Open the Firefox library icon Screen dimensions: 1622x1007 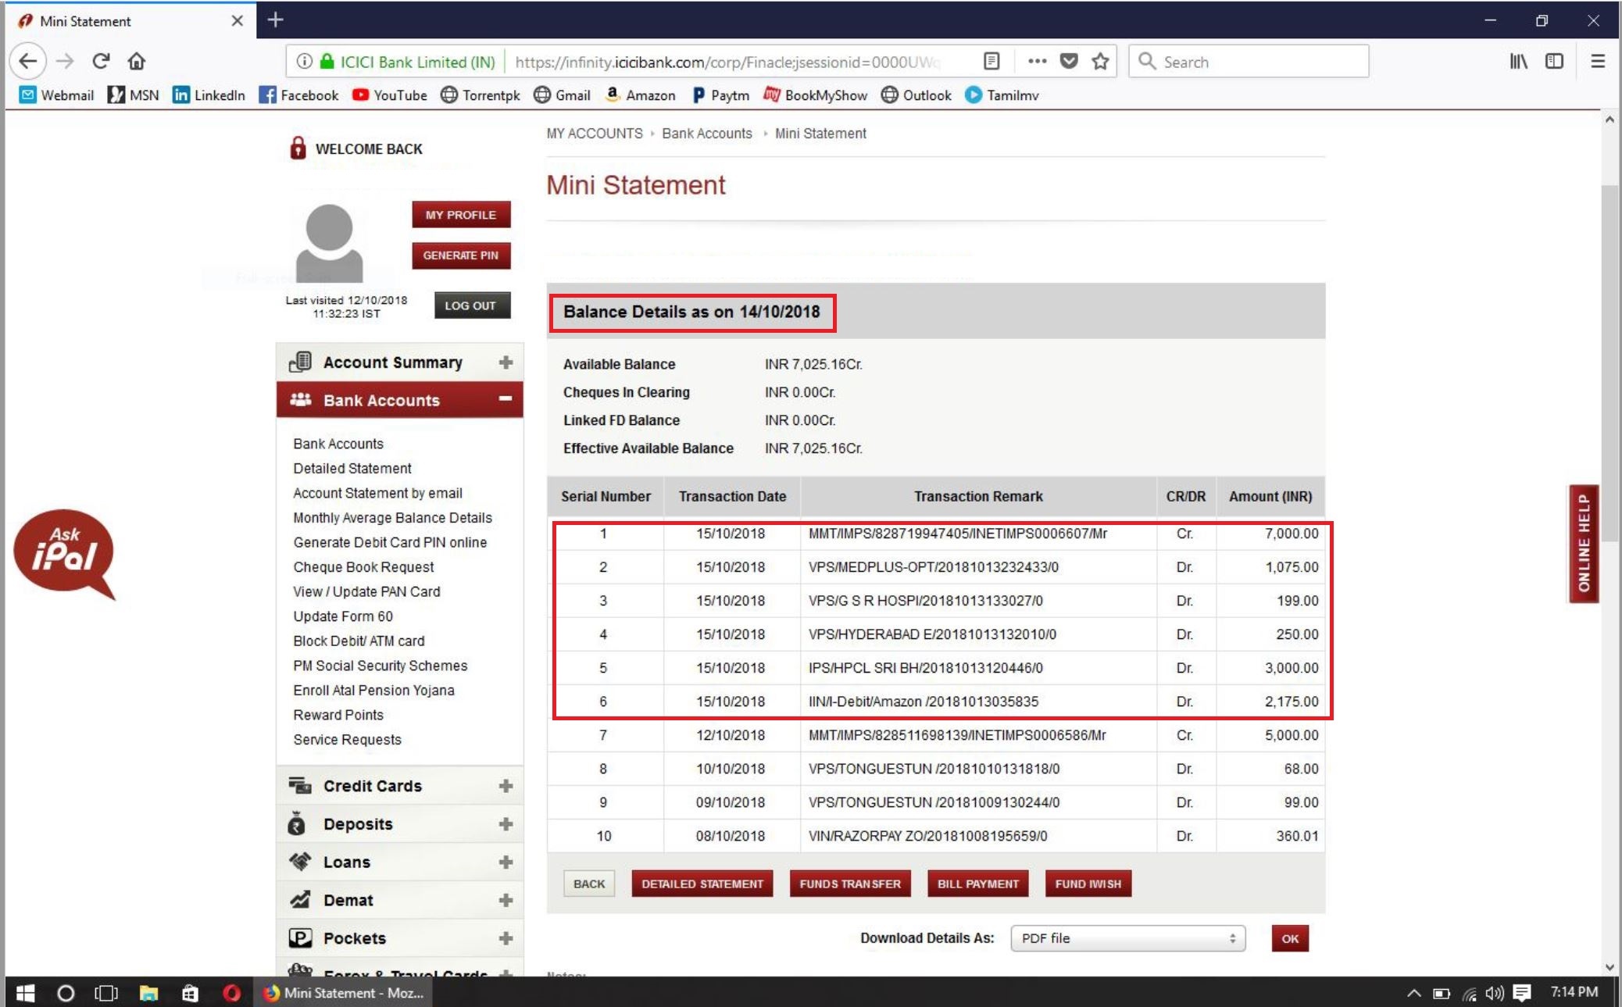[1518, 61]
